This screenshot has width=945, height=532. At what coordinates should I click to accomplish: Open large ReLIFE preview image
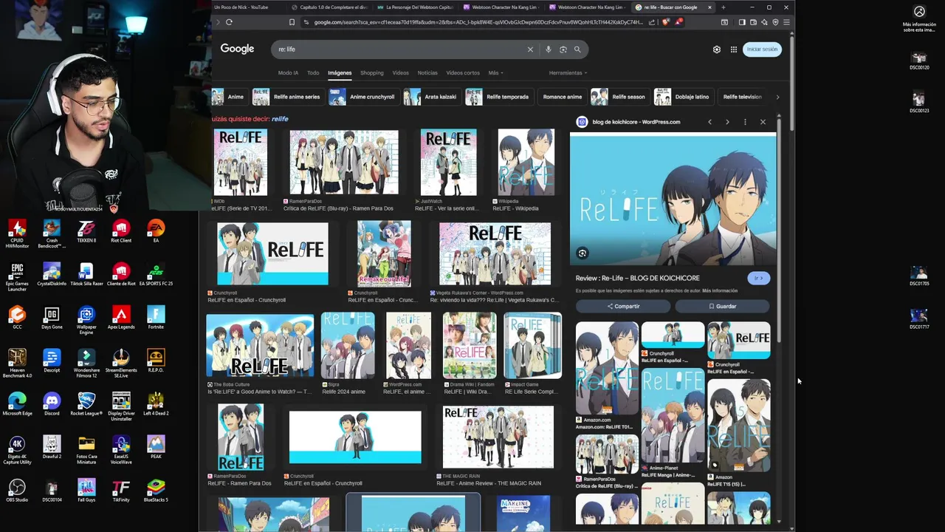[x=673, y=199]
